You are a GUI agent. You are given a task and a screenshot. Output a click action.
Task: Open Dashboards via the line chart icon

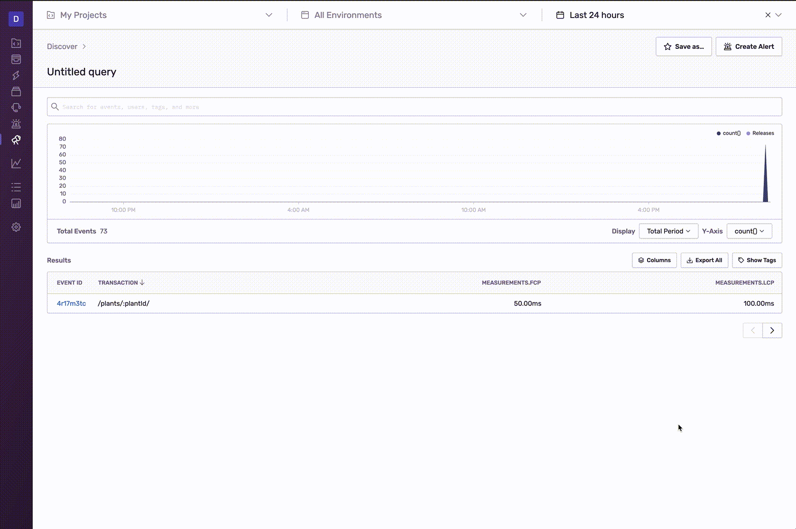(16, 164)
